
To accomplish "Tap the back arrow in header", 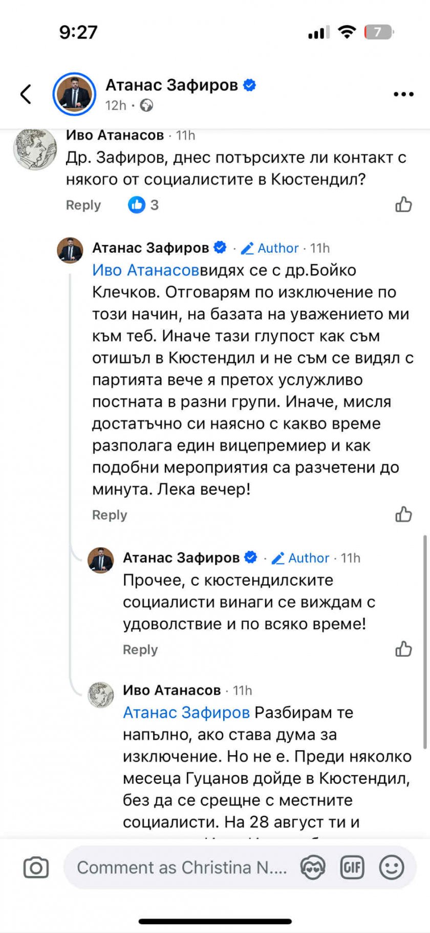I will pyautogui.click(x=26, y=94).
